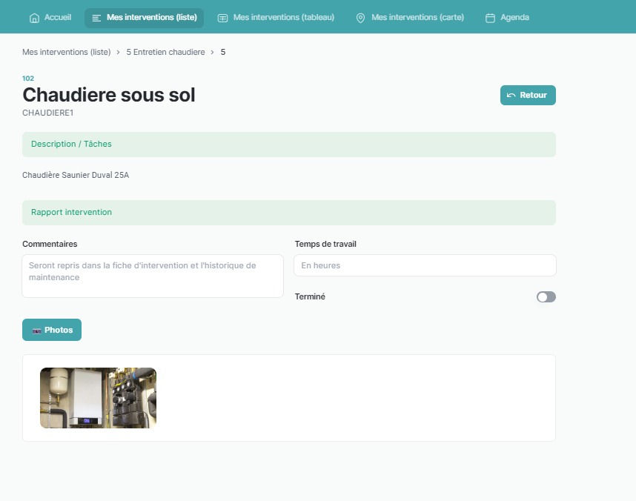This screenshot has height=501, width=636.
Task: Open the boiler photo thumbnail
Action: coord(98,398)
